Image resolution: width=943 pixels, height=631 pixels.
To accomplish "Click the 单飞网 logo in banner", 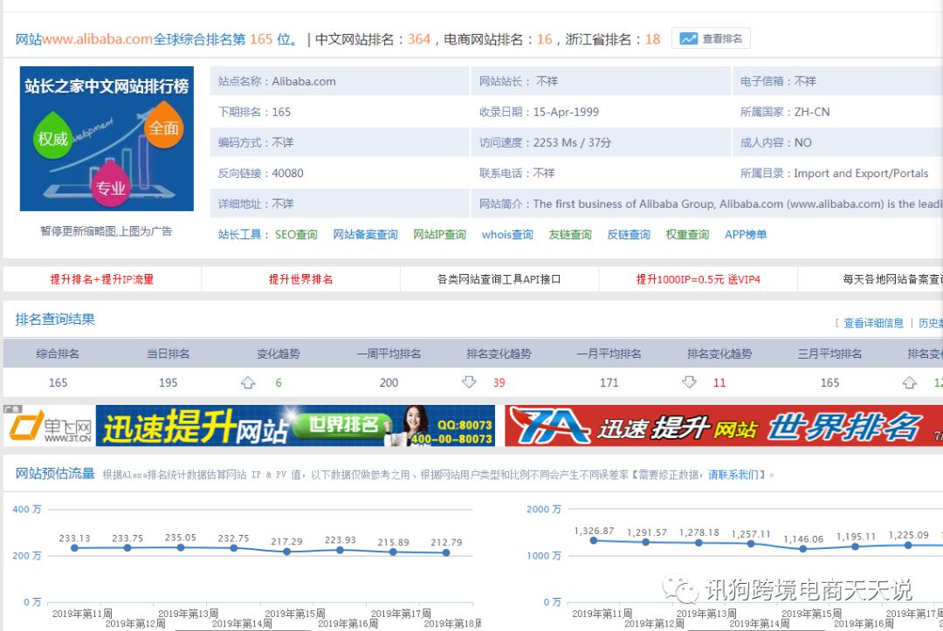I will 49,426.
